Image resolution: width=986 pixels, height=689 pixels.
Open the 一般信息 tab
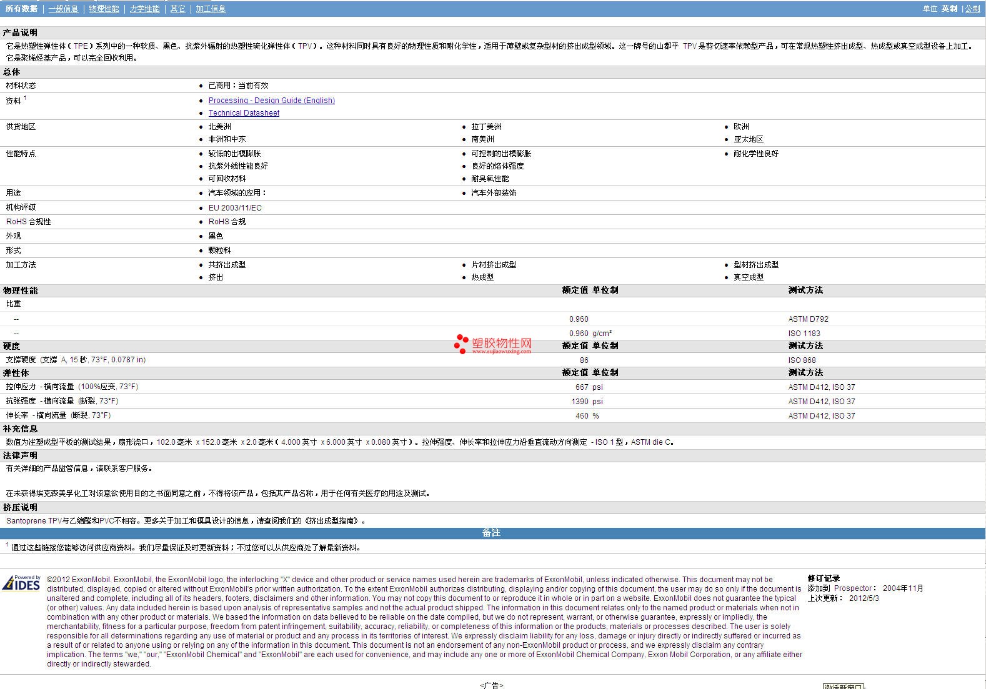[x=63, y=9]
